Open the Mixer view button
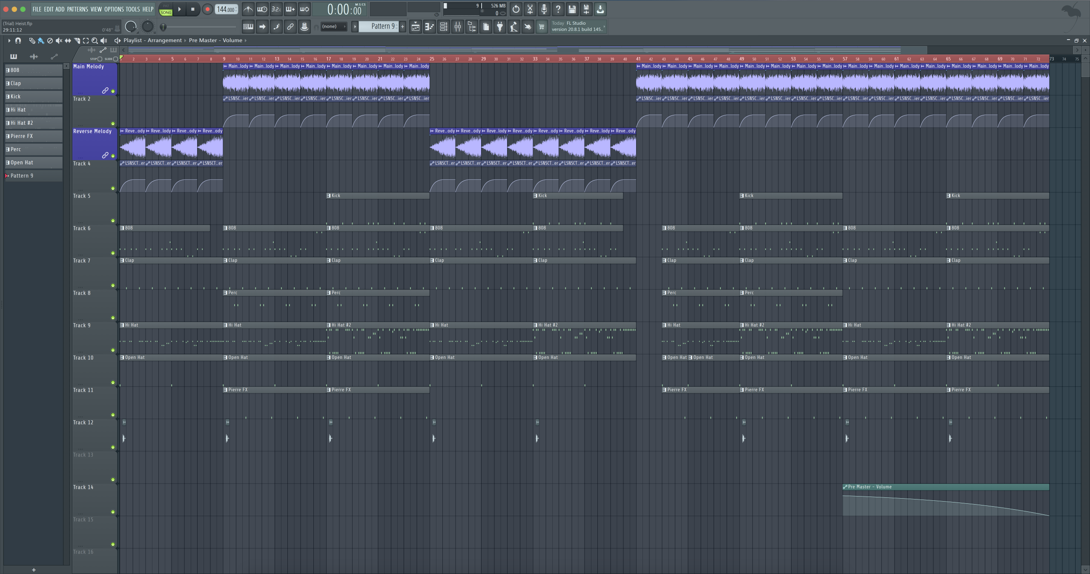 [x=457, y=27]
